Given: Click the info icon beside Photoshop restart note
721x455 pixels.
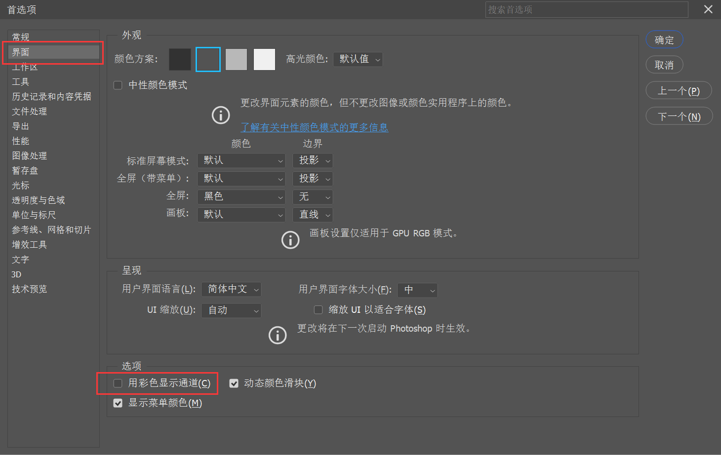Looking at the screenshot, I should (278, 335).
